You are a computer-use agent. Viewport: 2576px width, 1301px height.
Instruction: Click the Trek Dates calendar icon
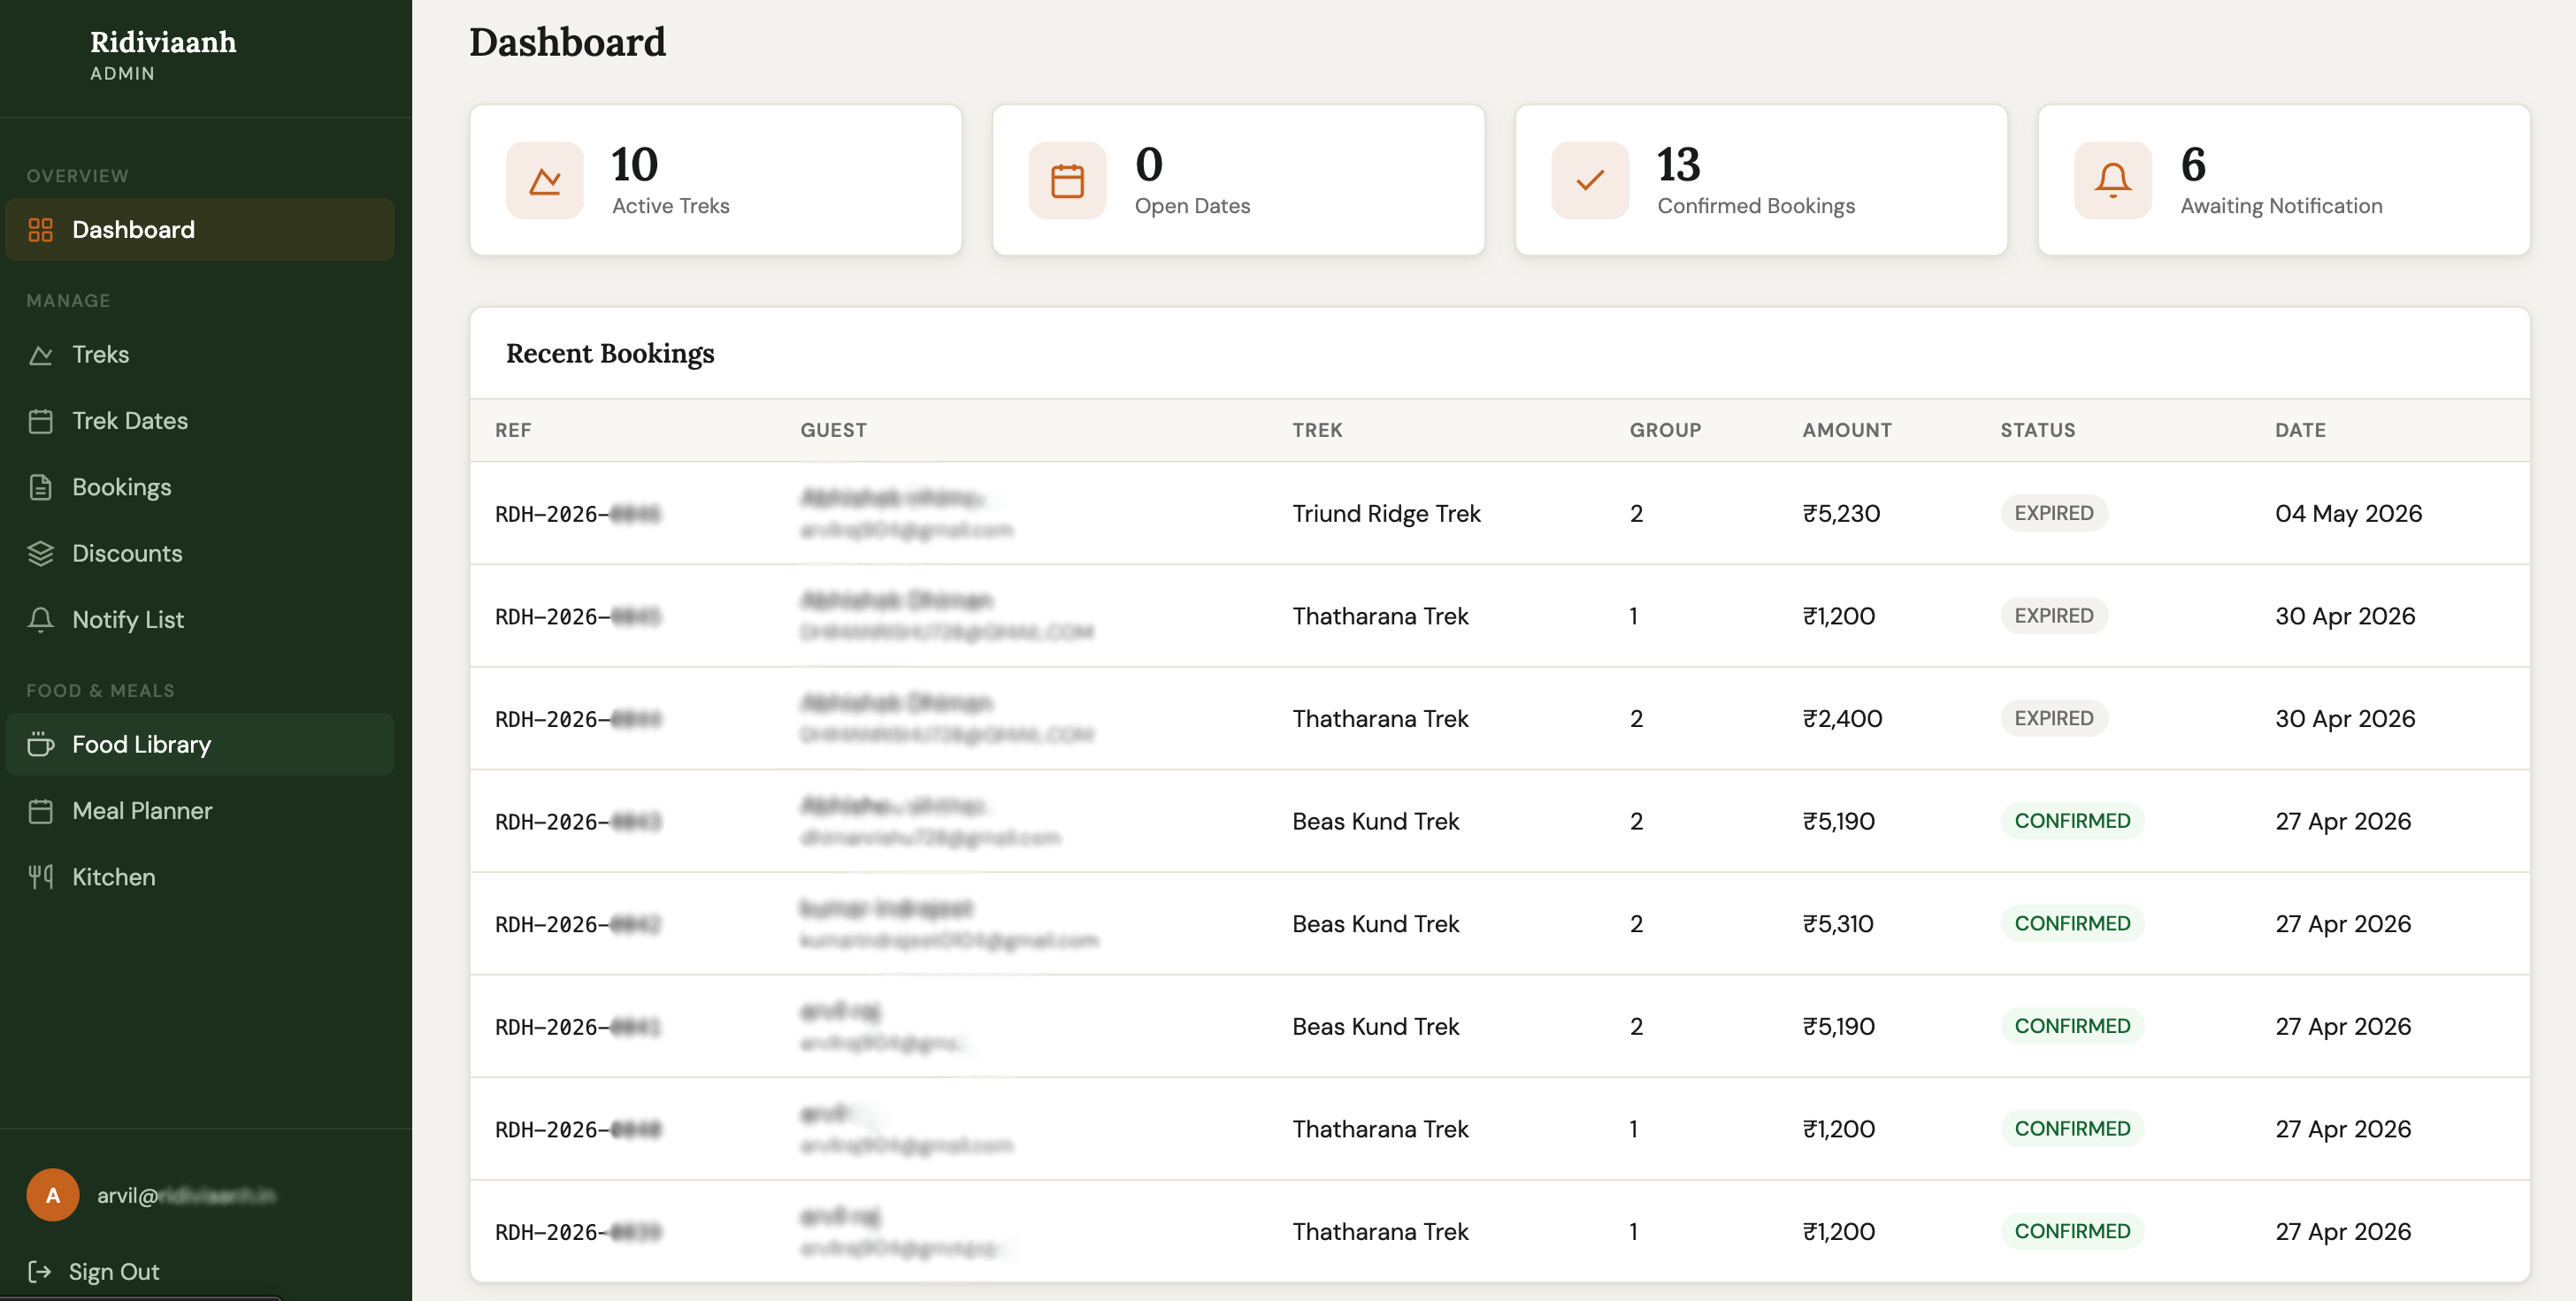coord(41,421)
